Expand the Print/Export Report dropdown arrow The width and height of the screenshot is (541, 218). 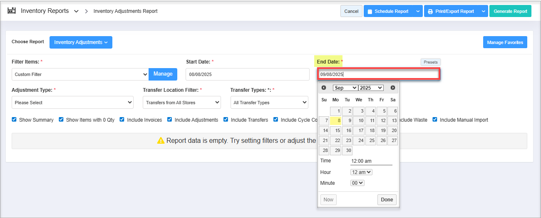click(483, 11)
